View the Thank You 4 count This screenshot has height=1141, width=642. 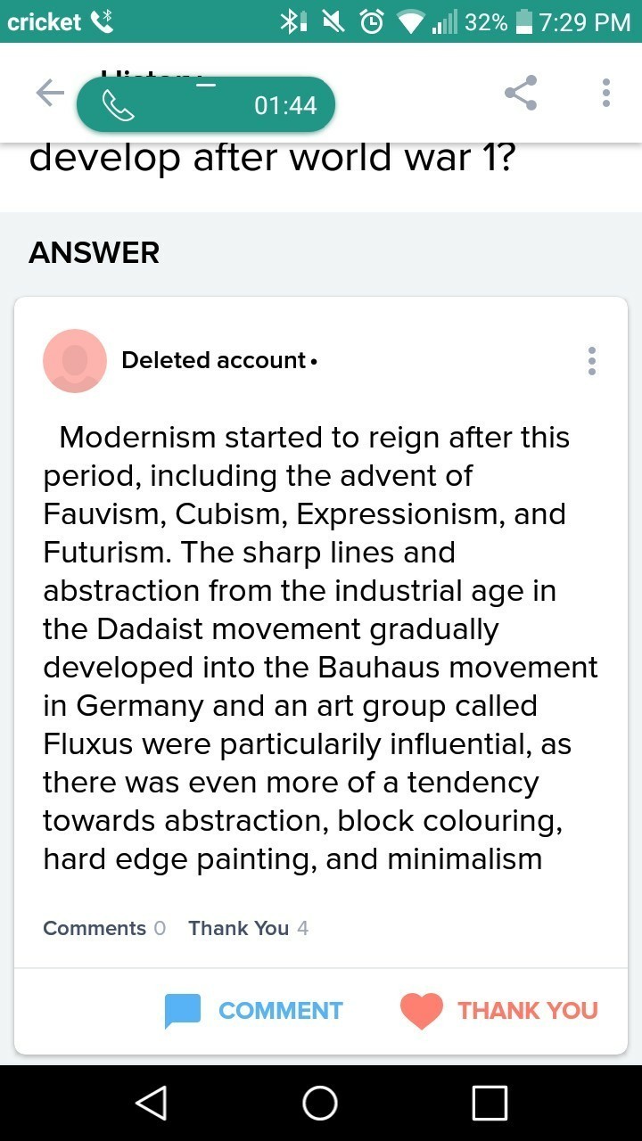click(x=248, y=928)
